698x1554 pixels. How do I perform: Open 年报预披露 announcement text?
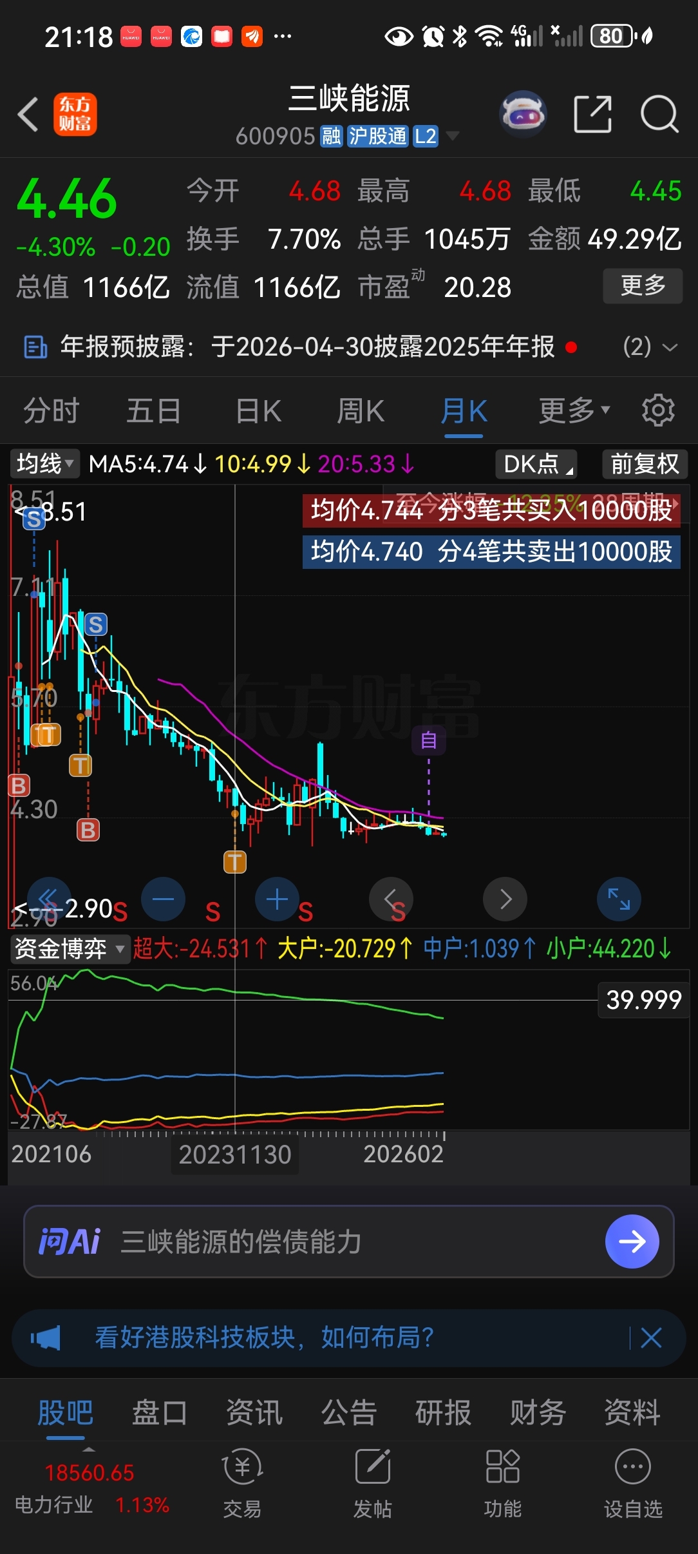(307, 347)
